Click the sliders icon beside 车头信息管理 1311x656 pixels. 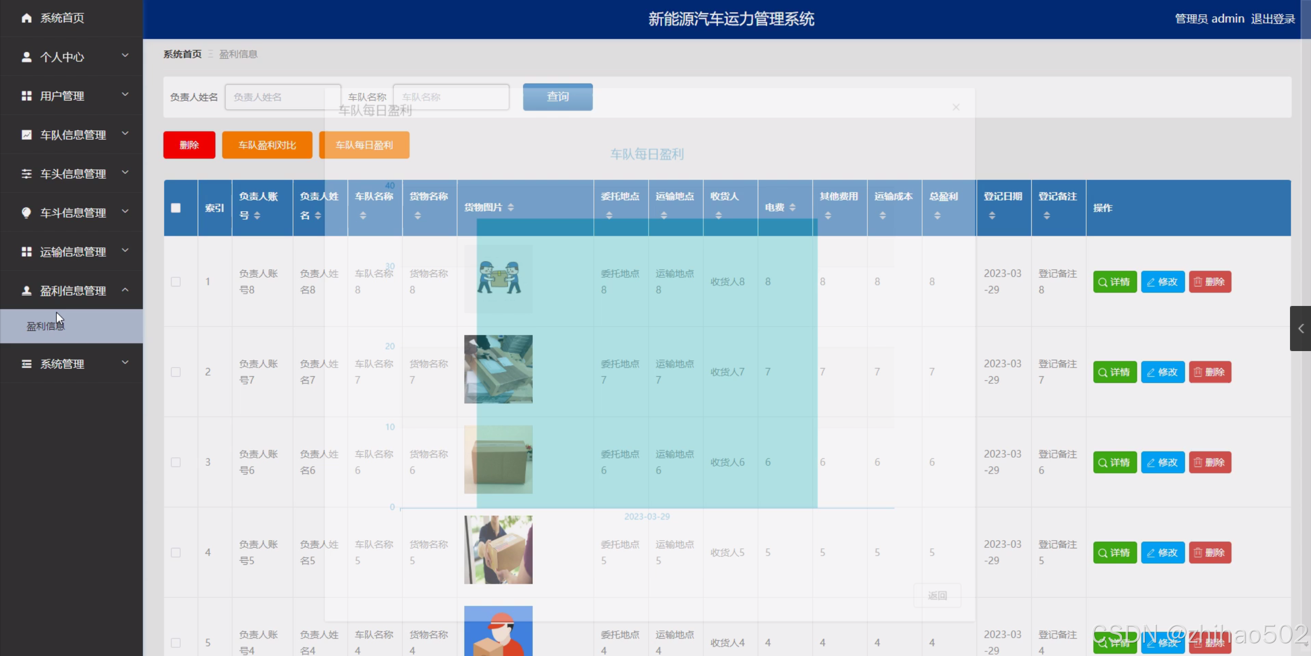tap(27, 174)
